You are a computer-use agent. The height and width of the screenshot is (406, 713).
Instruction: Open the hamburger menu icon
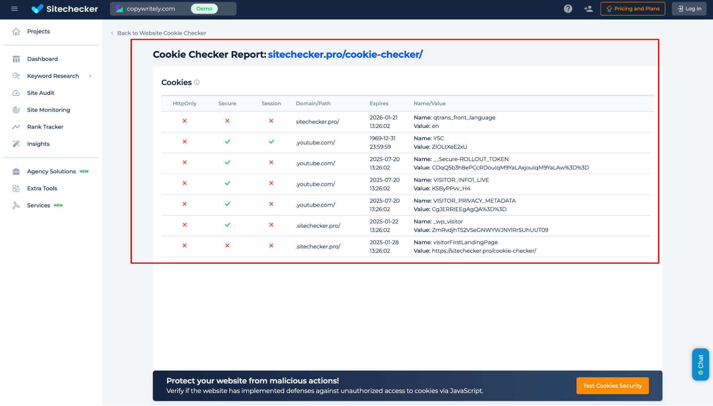pyautogui.click(x=14, y=9)
